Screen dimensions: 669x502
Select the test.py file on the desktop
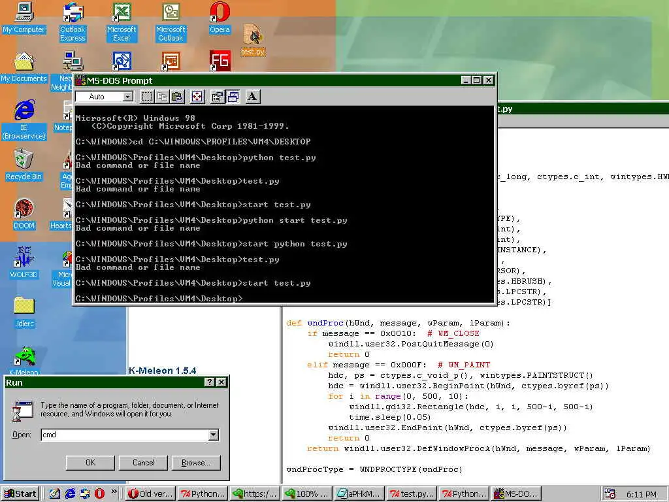coord(253,40)
